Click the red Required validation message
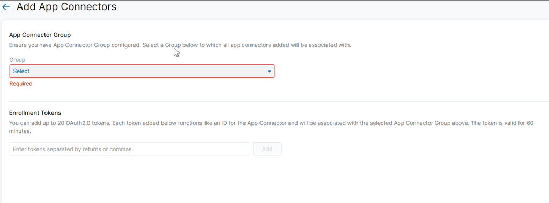 click(x=21, y=84)
